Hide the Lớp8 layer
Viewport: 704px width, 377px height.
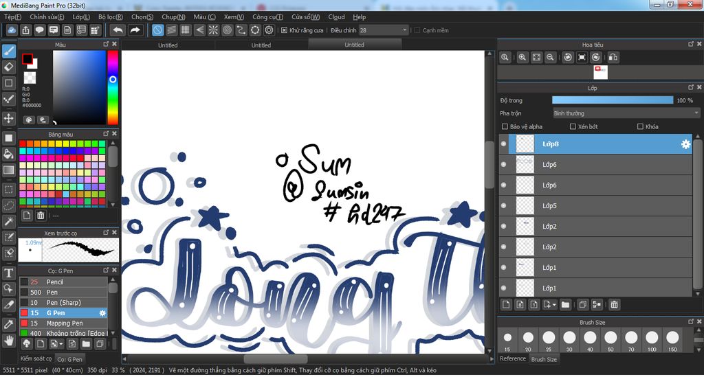[x=504, y=144]
